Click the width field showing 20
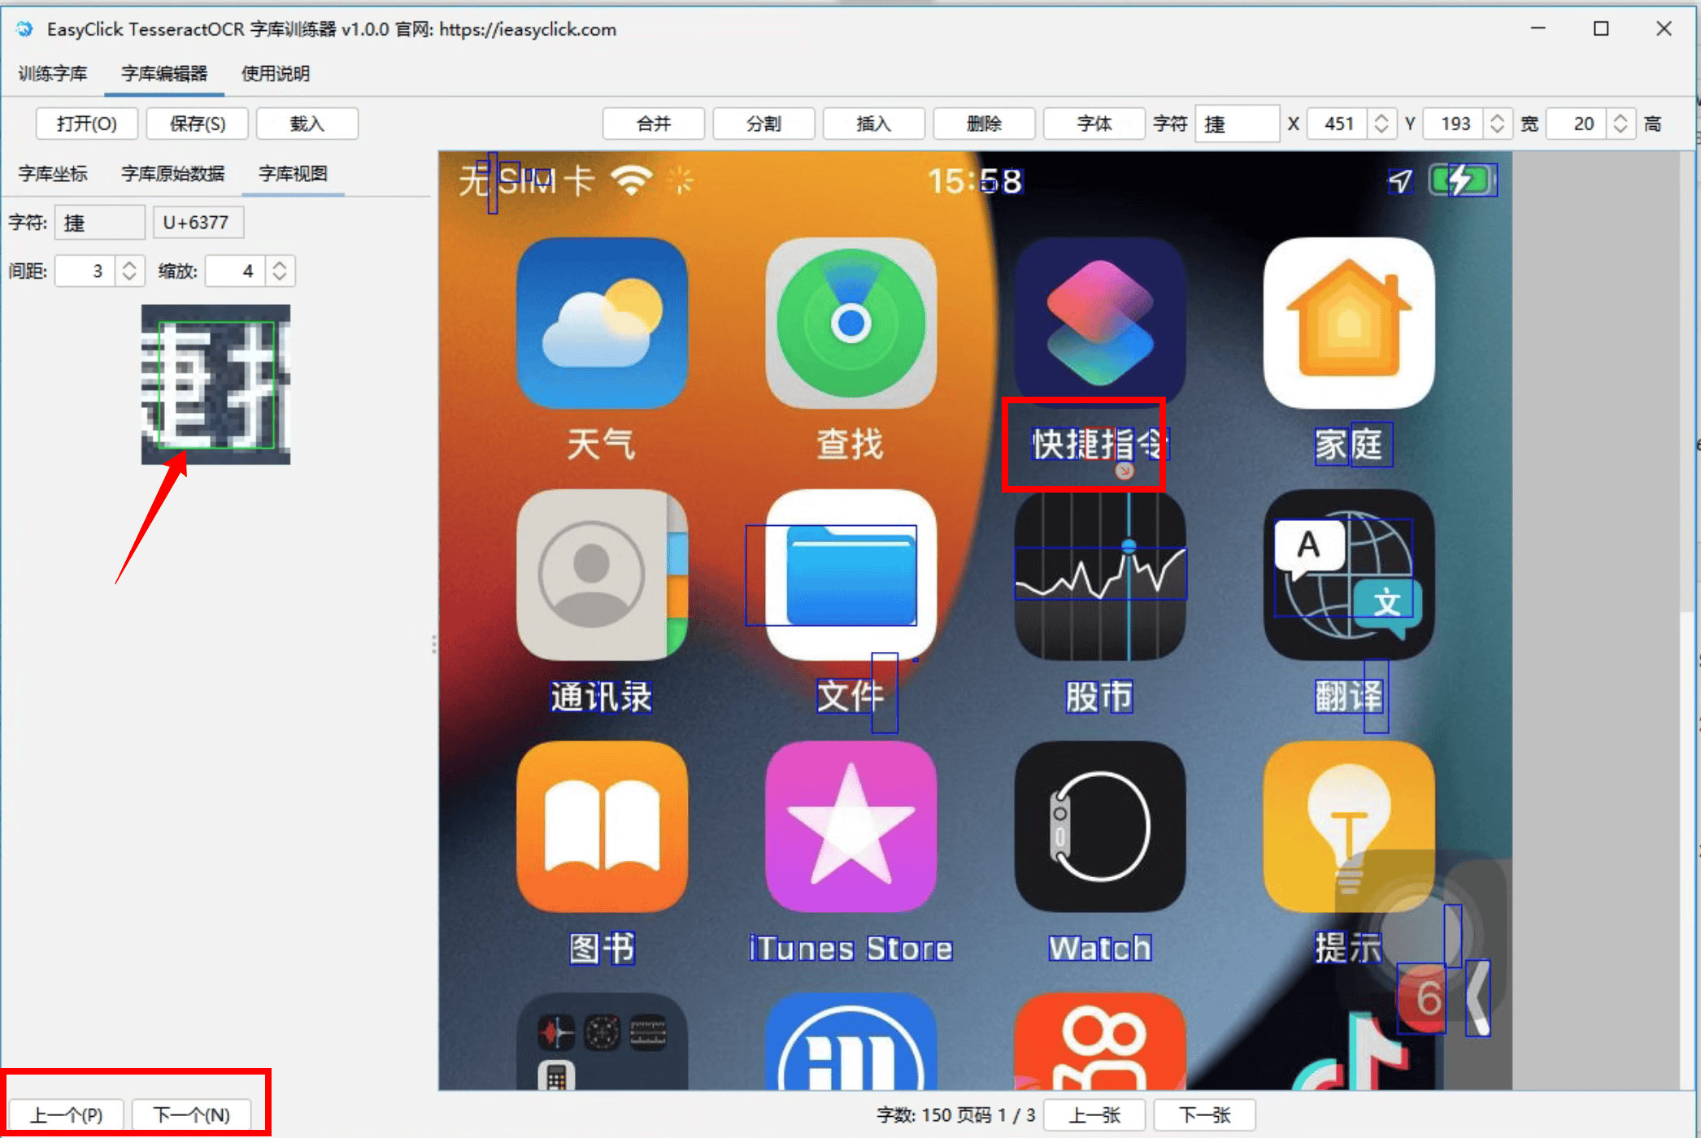This screenshot has height=1138, width=1701. pos(1578,124)
